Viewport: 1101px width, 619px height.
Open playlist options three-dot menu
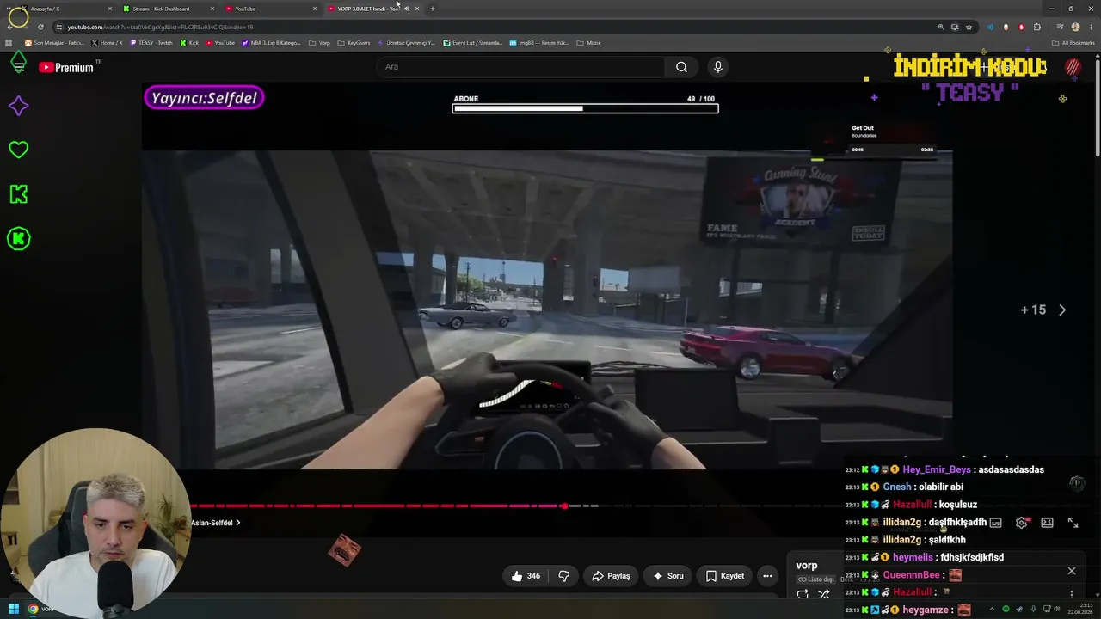point(1072,594)
